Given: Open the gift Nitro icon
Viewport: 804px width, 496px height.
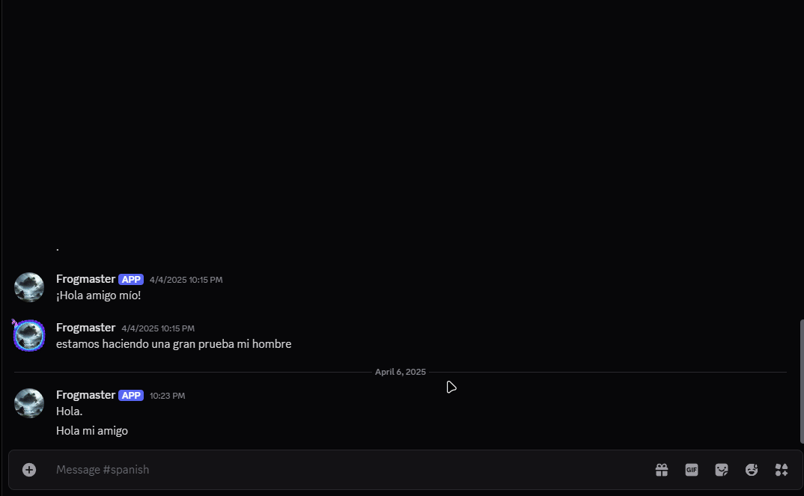Looking at the screenshot, I should click(x=662, y=470).
